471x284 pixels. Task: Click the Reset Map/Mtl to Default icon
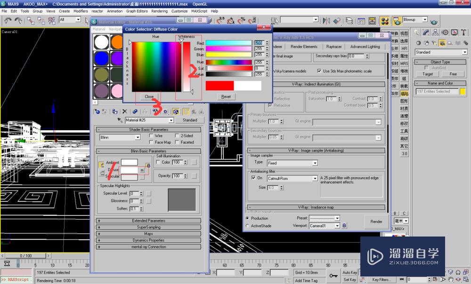[124, 111]
